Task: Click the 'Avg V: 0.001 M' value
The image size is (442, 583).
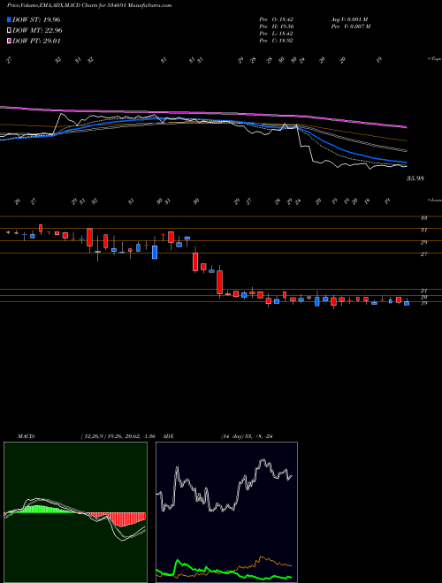Action: click(349, 19)
